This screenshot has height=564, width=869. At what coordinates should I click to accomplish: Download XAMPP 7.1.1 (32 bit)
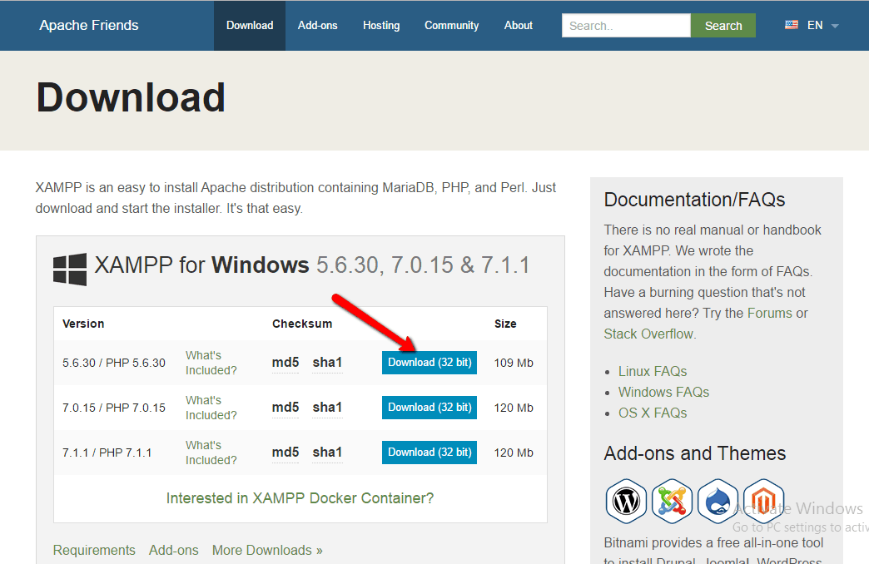point(430,453)
